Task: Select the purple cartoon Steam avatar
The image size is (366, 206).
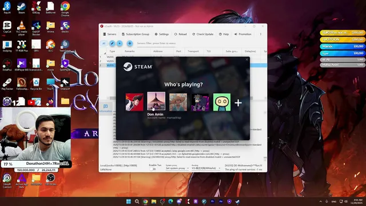Action: [x=200, y=102]
